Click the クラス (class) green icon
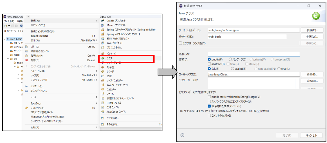The width and height of the screenshot is (327, 143). coord(103,58)
